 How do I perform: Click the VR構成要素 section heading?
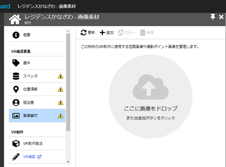point(21,51)
